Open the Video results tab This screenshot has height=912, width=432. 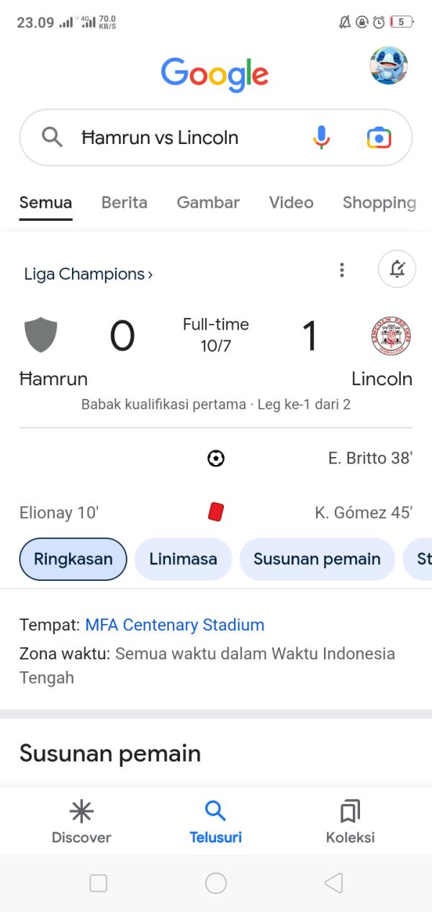tap(291, 202)
